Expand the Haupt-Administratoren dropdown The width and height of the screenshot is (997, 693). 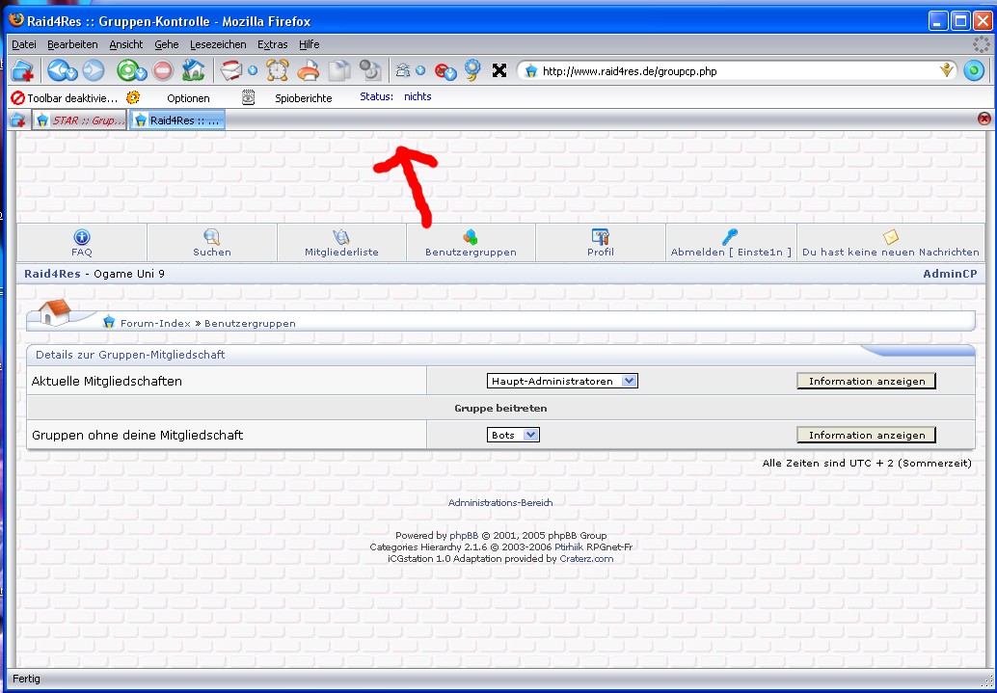point(629,381)
